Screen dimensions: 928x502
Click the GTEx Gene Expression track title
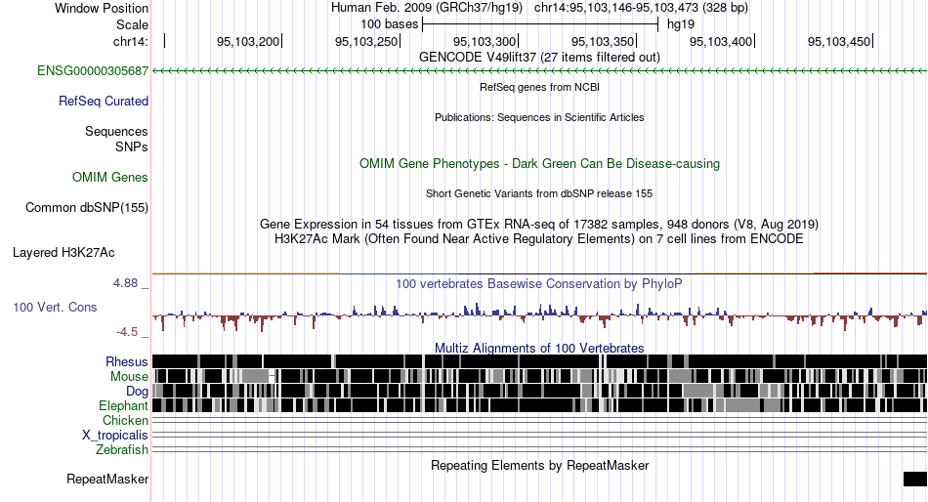[539, 225]
